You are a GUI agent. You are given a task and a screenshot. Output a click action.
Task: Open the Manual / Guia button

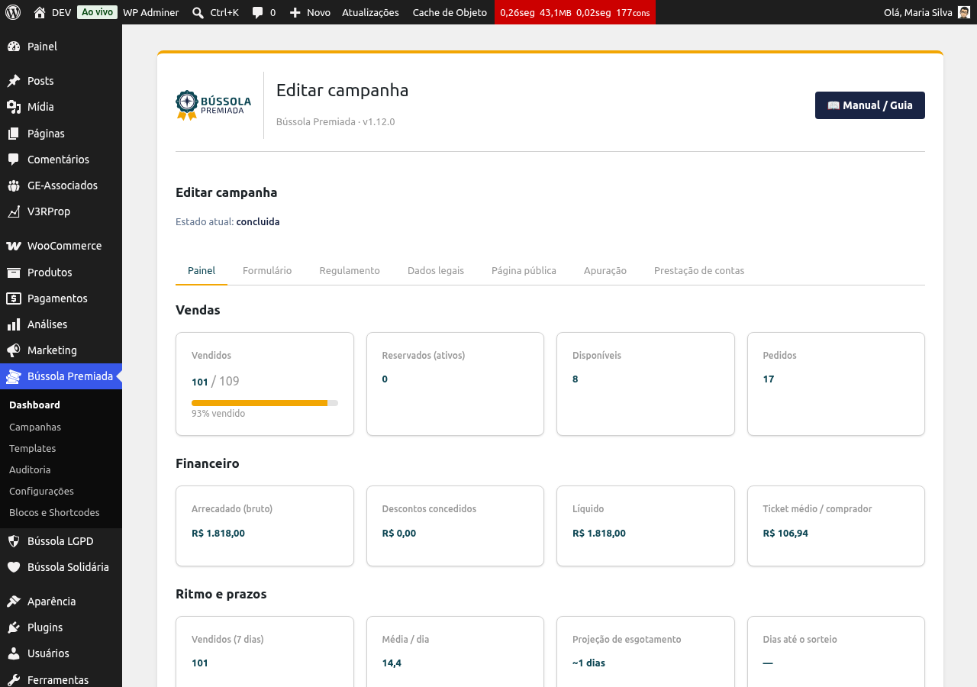(x=870, y=105)
